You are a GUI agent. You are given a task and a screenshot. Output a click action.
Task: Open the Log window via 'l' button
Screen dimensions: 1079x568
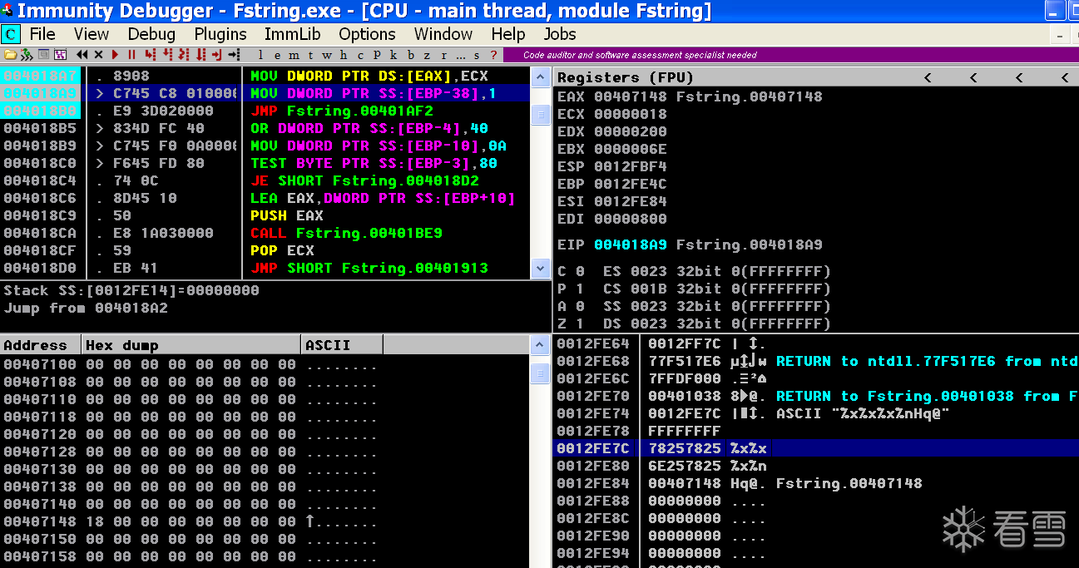pos(260,55)
